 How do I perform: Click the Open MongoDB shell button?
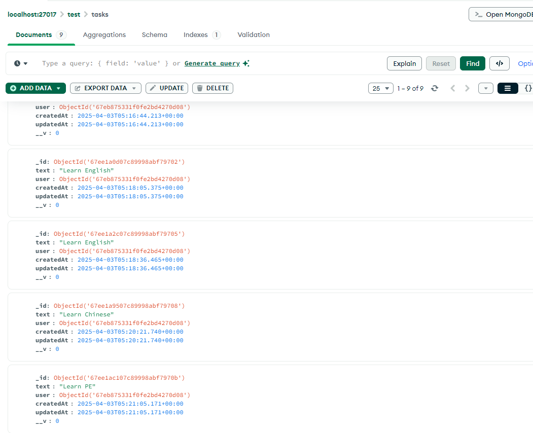click(x=501, y=14)
